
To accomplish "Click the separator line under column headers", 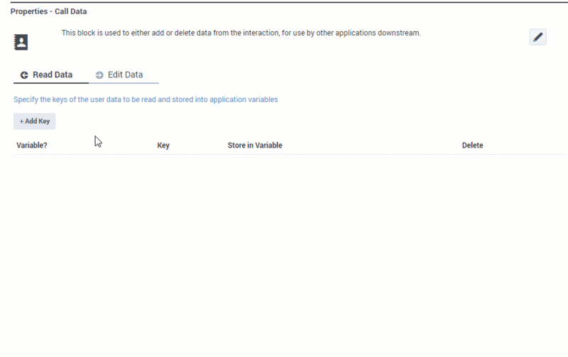I will [x=289, y=155].
